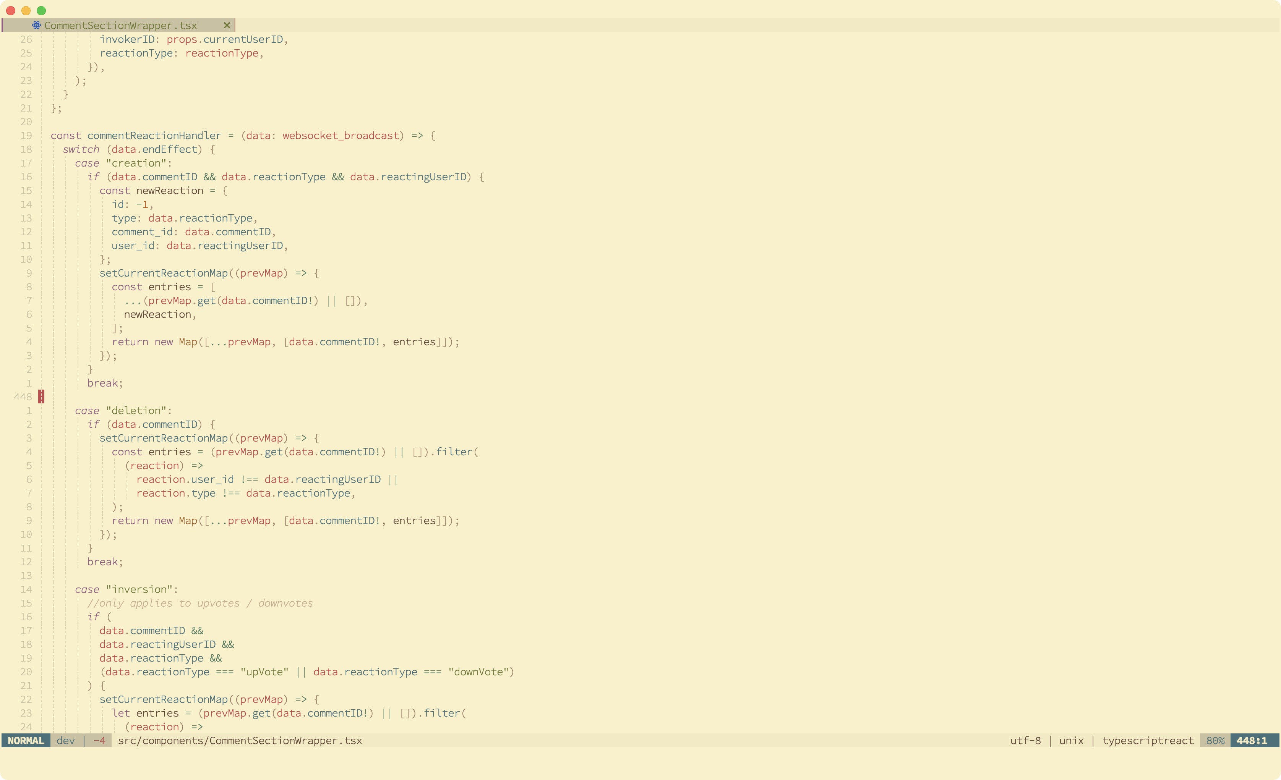This screenshot has height=780, width=1281.
Task: Click the utf-8 encoding indicator
Action: pos(1025,741)
